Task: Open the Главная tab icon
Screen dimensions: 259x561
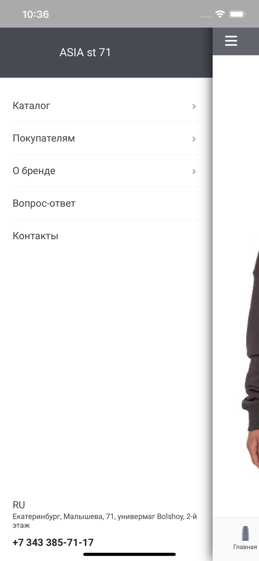Action: tap(245, 533)
